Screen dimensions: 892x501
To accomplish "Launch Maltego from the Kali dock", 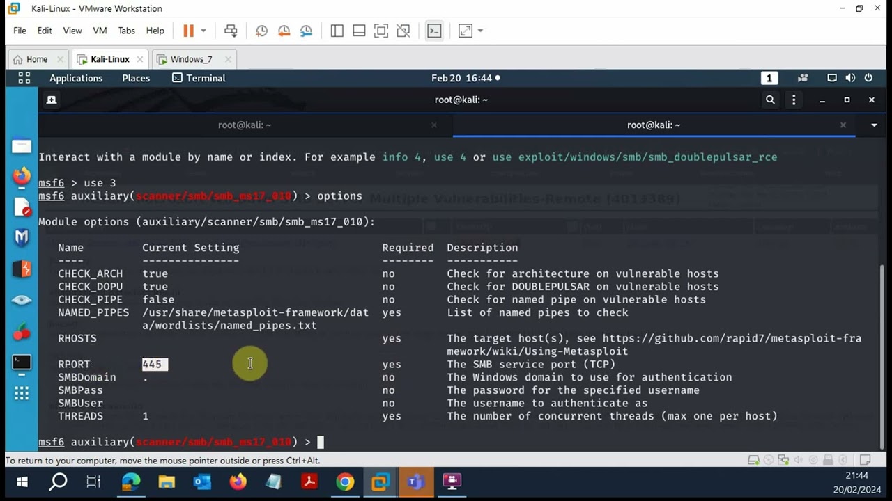I will 22,237.
